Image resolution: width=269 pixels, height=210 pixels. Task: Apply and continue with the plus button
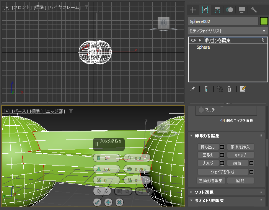tap(108, 202)
